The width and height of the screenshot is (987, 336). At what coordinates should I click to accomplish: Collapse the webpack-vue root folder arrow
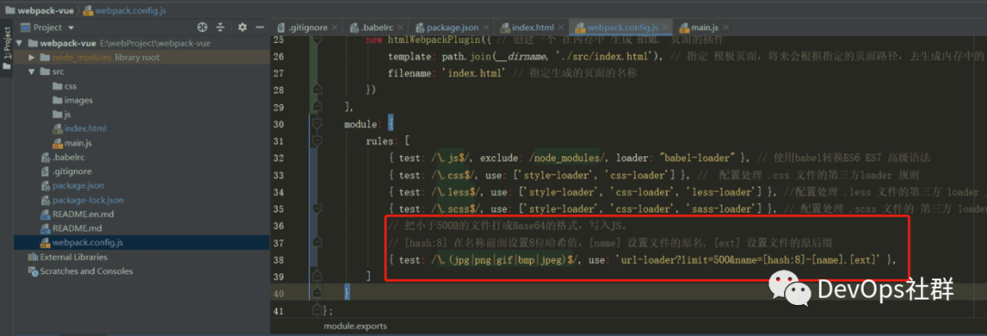click(19, 44)
